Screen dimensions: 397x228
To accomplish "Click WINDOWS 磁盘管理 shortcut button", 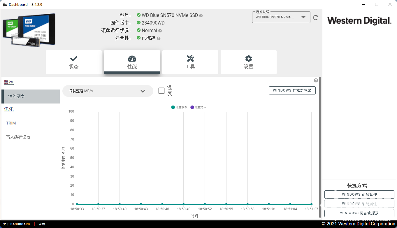I will (359, 194).
